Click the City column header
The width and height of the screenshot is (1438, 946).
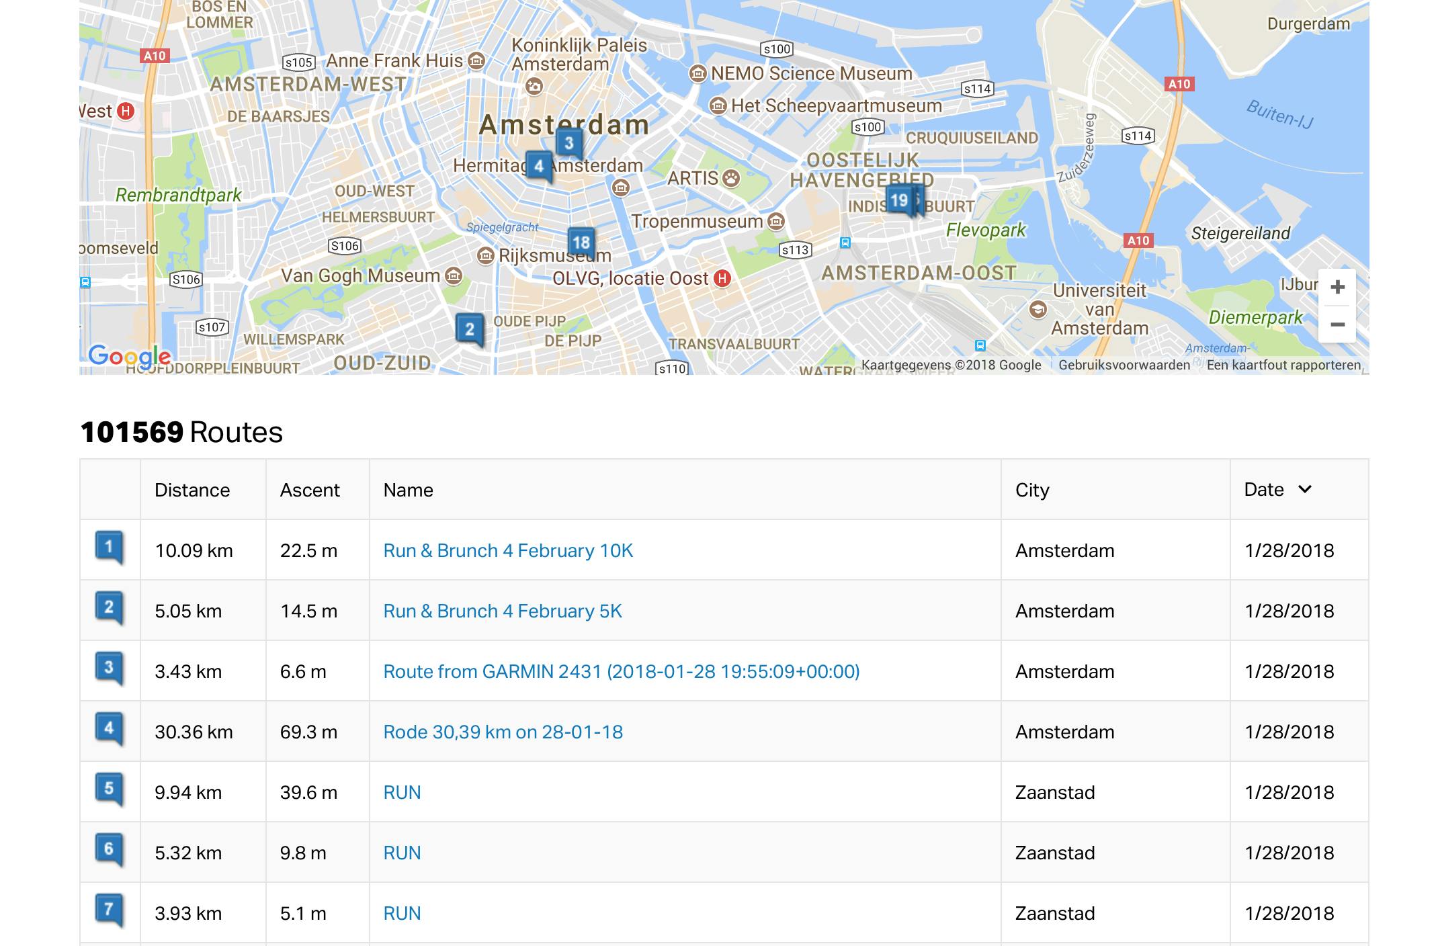[1032, 490]
